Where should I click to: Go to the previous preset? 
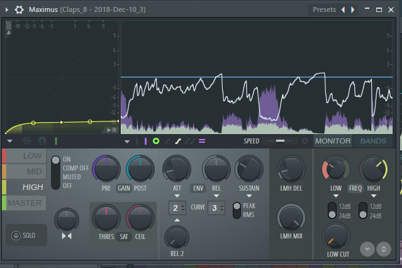(343, 9)
